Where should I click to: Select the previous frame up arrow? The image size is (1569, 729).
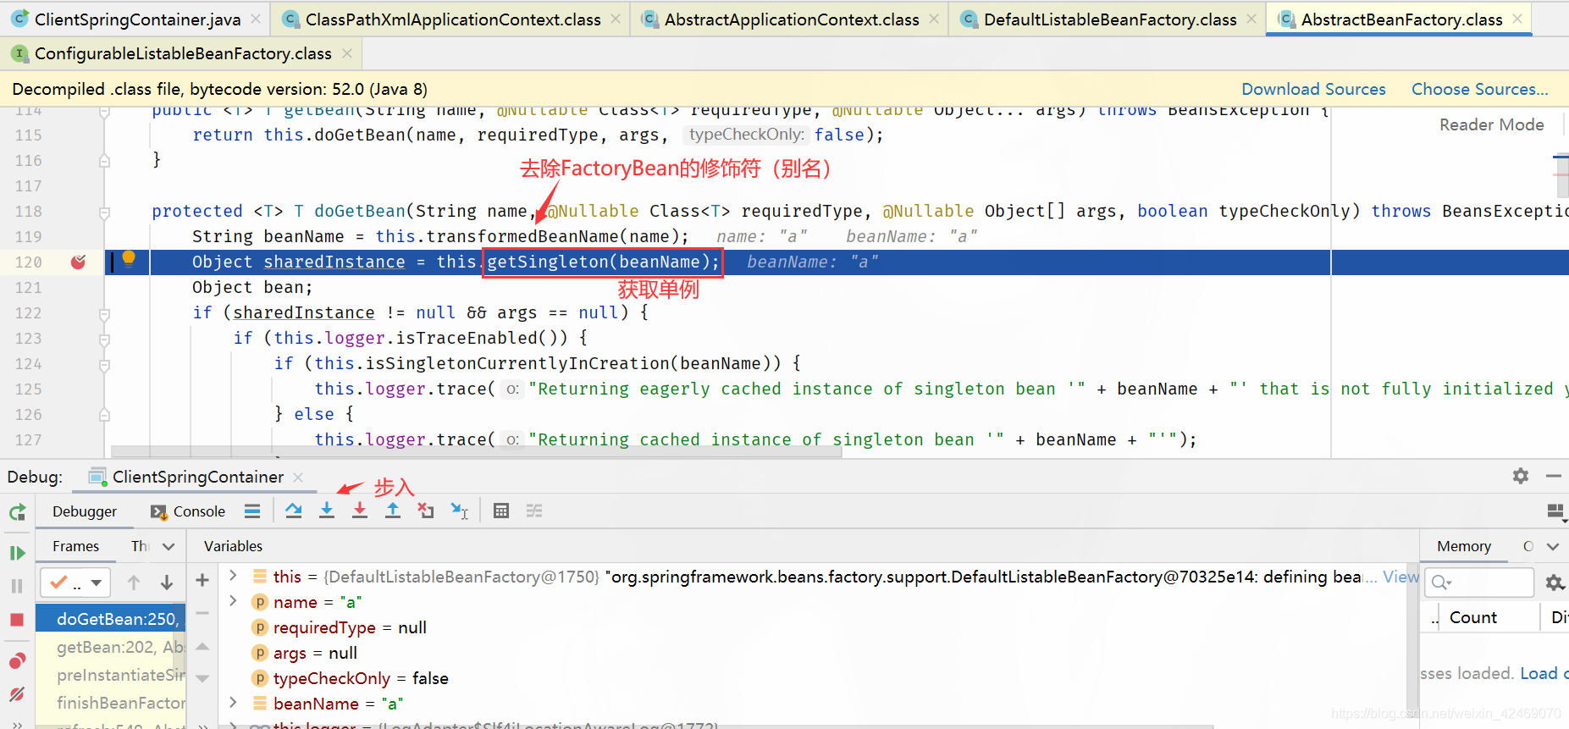134,583
